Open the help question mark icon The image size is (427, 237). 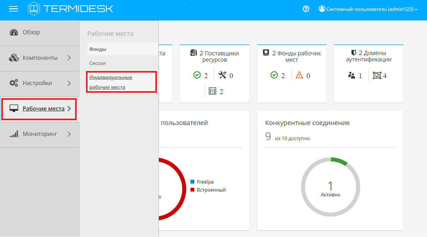(x=306, y=9)
